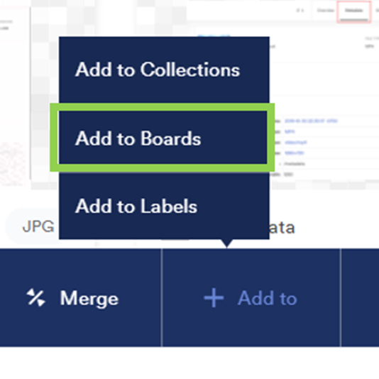Click the Merge button in bottom bar
Image resolution: width=379 pixels, height=379 pixels.
(80, 298)
